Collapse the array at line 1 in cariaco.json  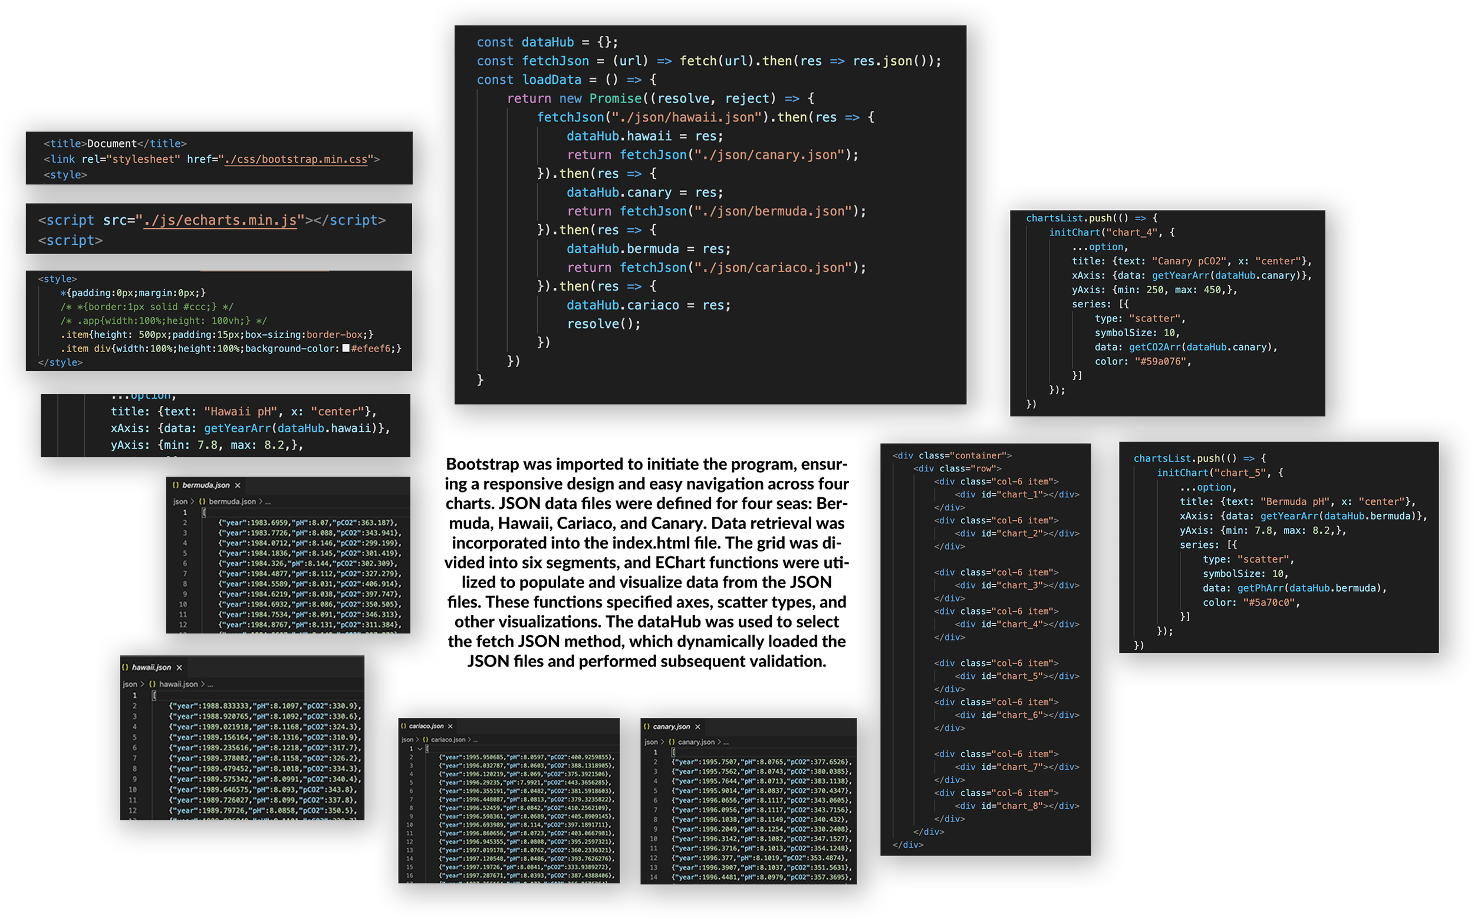(x=420, y=749)
